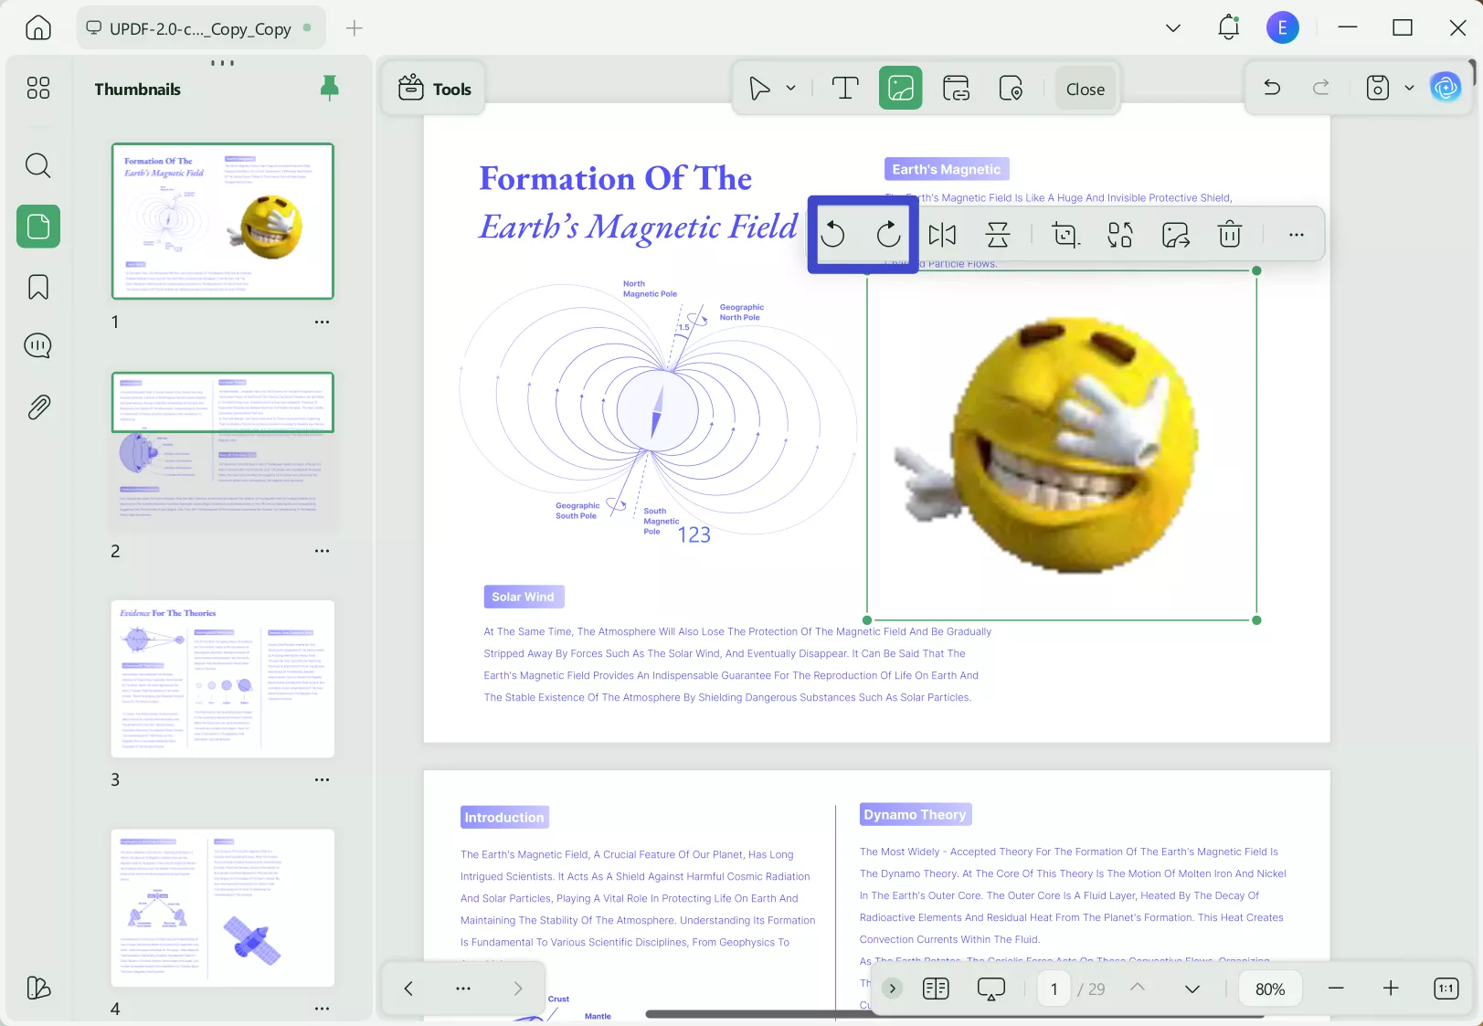Go forward with the next arrow
The height and width of the screenshot is (1026, 1483).
point(518,989)
